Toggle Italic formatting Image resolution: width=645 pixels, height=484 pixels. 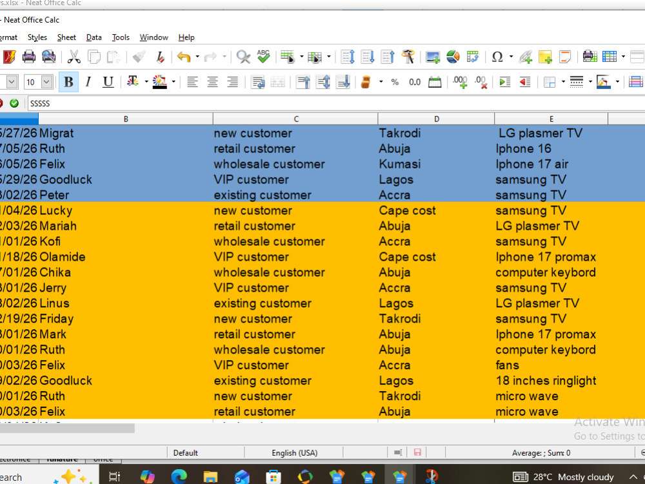pos(88,82)
